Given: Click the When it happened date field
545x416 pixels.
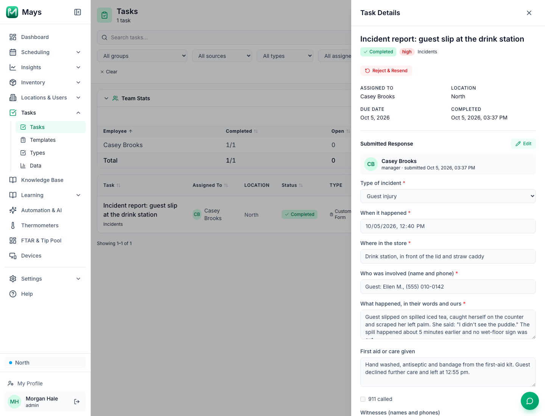Looking at the screenshot, I should coord(448,226).
